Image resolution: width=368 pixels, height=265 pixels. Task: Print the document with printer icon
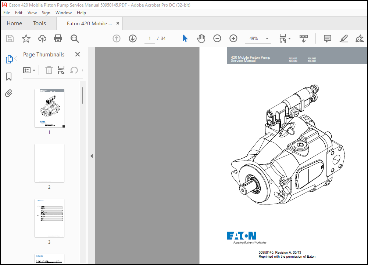point(58,38)
